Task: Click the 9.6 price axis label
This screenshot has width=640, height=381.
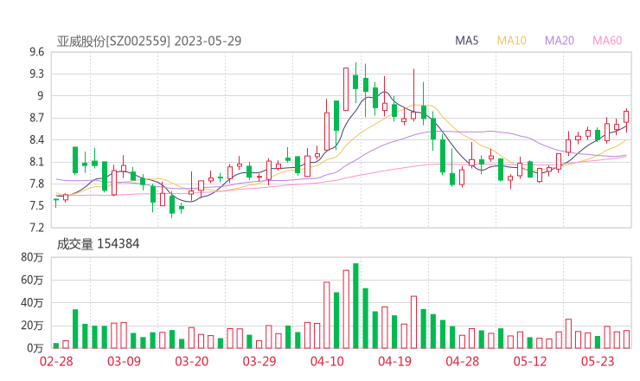Action: [36, 52]
